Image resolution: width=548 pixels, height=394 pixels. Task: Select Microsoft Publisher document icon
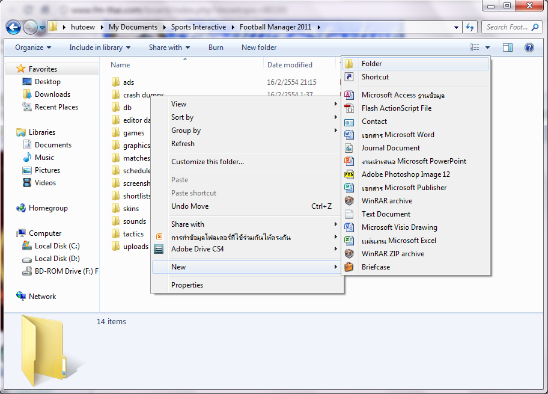click(349, 188)
